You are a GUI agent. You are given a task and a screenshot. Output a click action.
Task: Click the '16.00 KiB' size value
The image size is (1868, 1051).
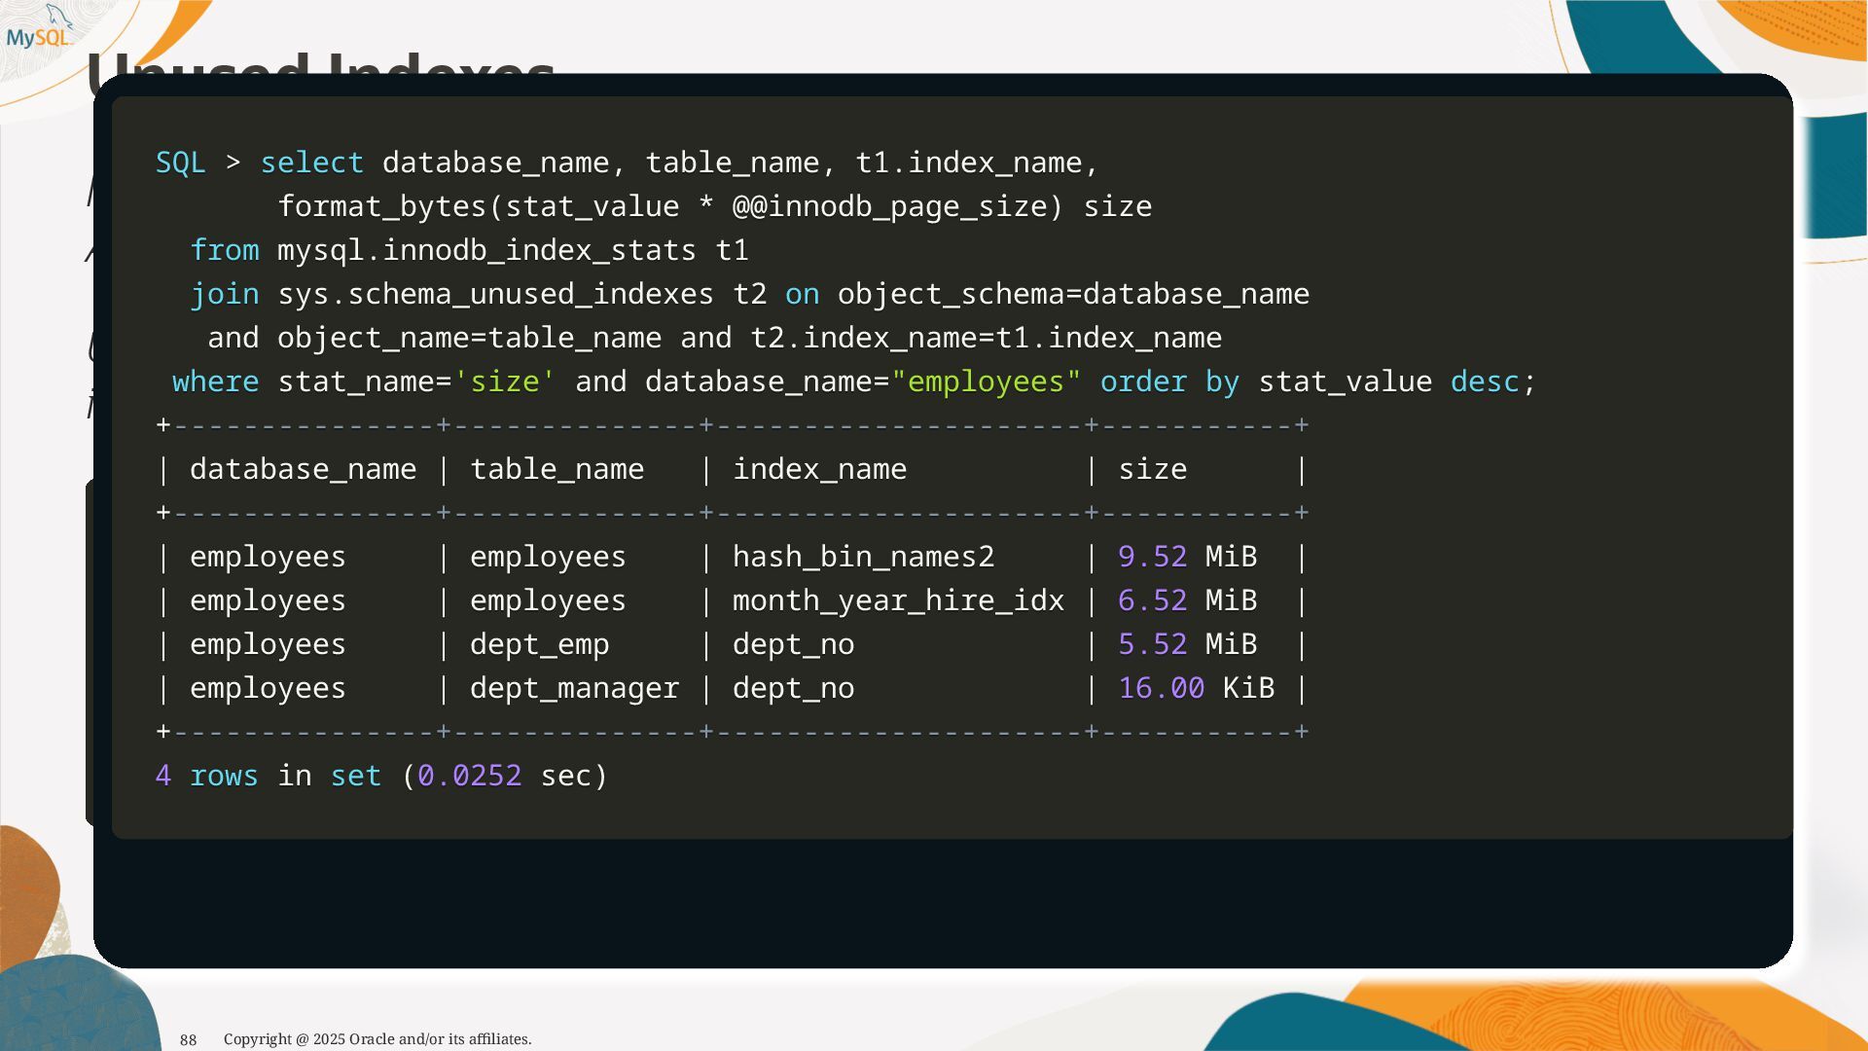1196,688
